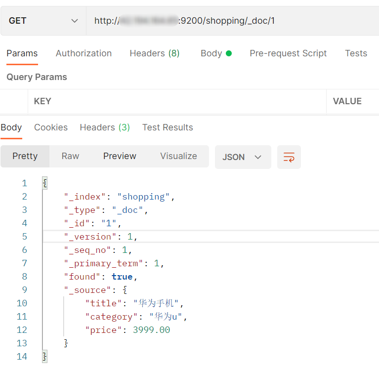Switch to Preview response view
The width and height of the screenshot is (379, 367).
(120, 156)
